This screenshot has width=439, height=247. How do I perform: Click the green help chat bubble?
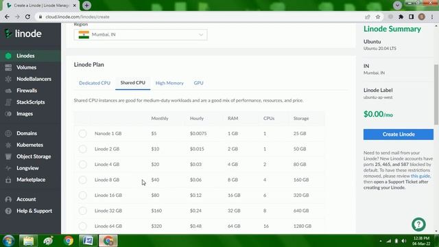pos(418,224)
